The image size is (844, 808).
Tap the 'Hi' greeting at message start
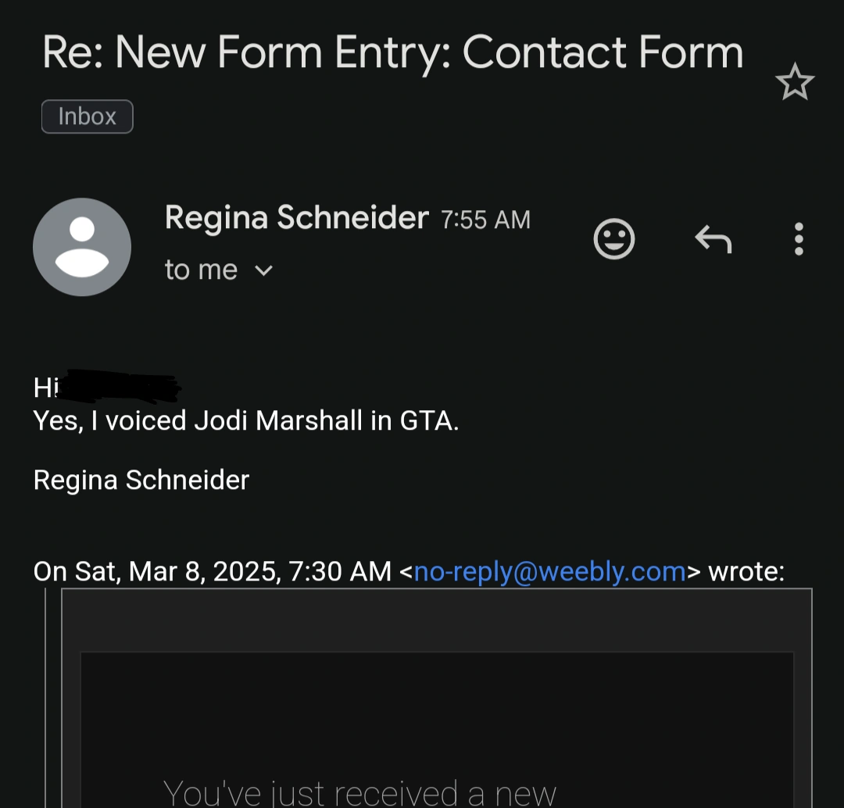point(45,388)
